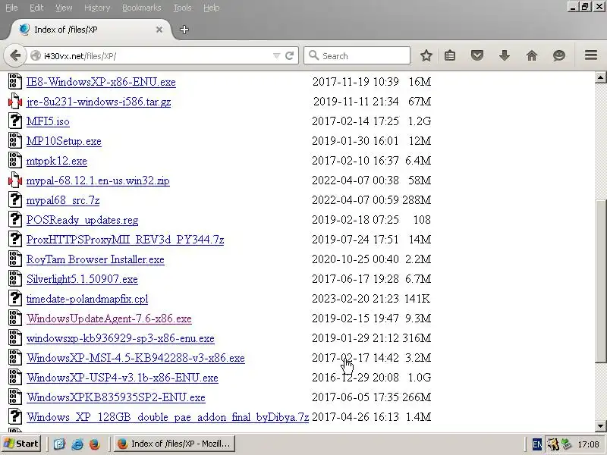
Task: Click inside the Search box
Action: pyautogui.click(x=357, y=55)
